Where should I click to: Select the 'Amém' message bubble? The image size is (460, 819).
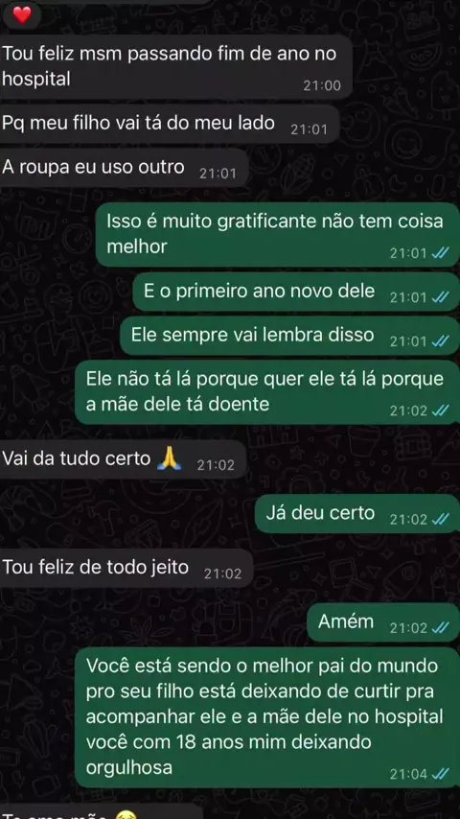(x=383, y=622)
